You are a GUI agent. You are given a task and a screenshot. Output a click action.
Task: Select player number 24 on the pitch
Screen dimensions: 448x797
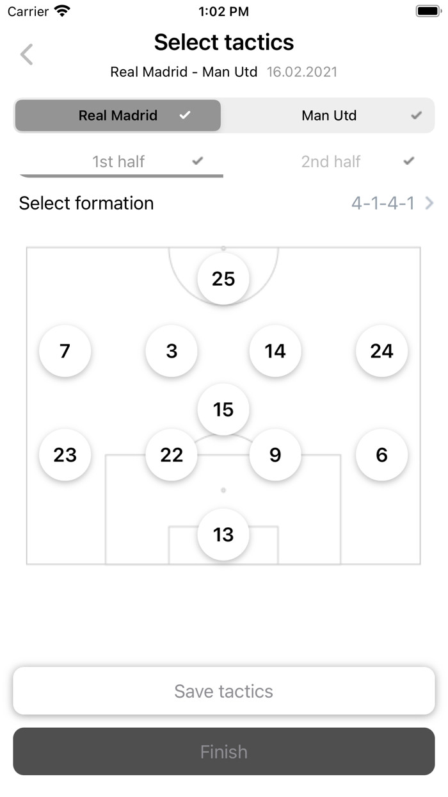[381, 351]
